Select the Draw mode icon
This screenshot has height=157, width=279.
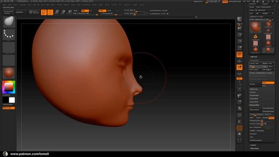click(x=50, y=12)
